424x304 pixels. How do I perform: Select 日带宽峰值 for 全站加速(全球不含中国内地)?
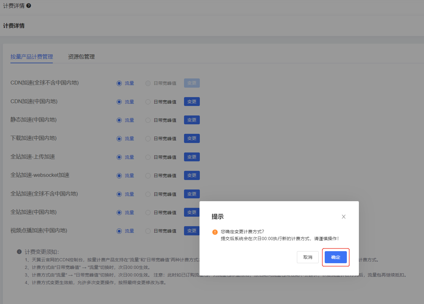tap(148, 194)
